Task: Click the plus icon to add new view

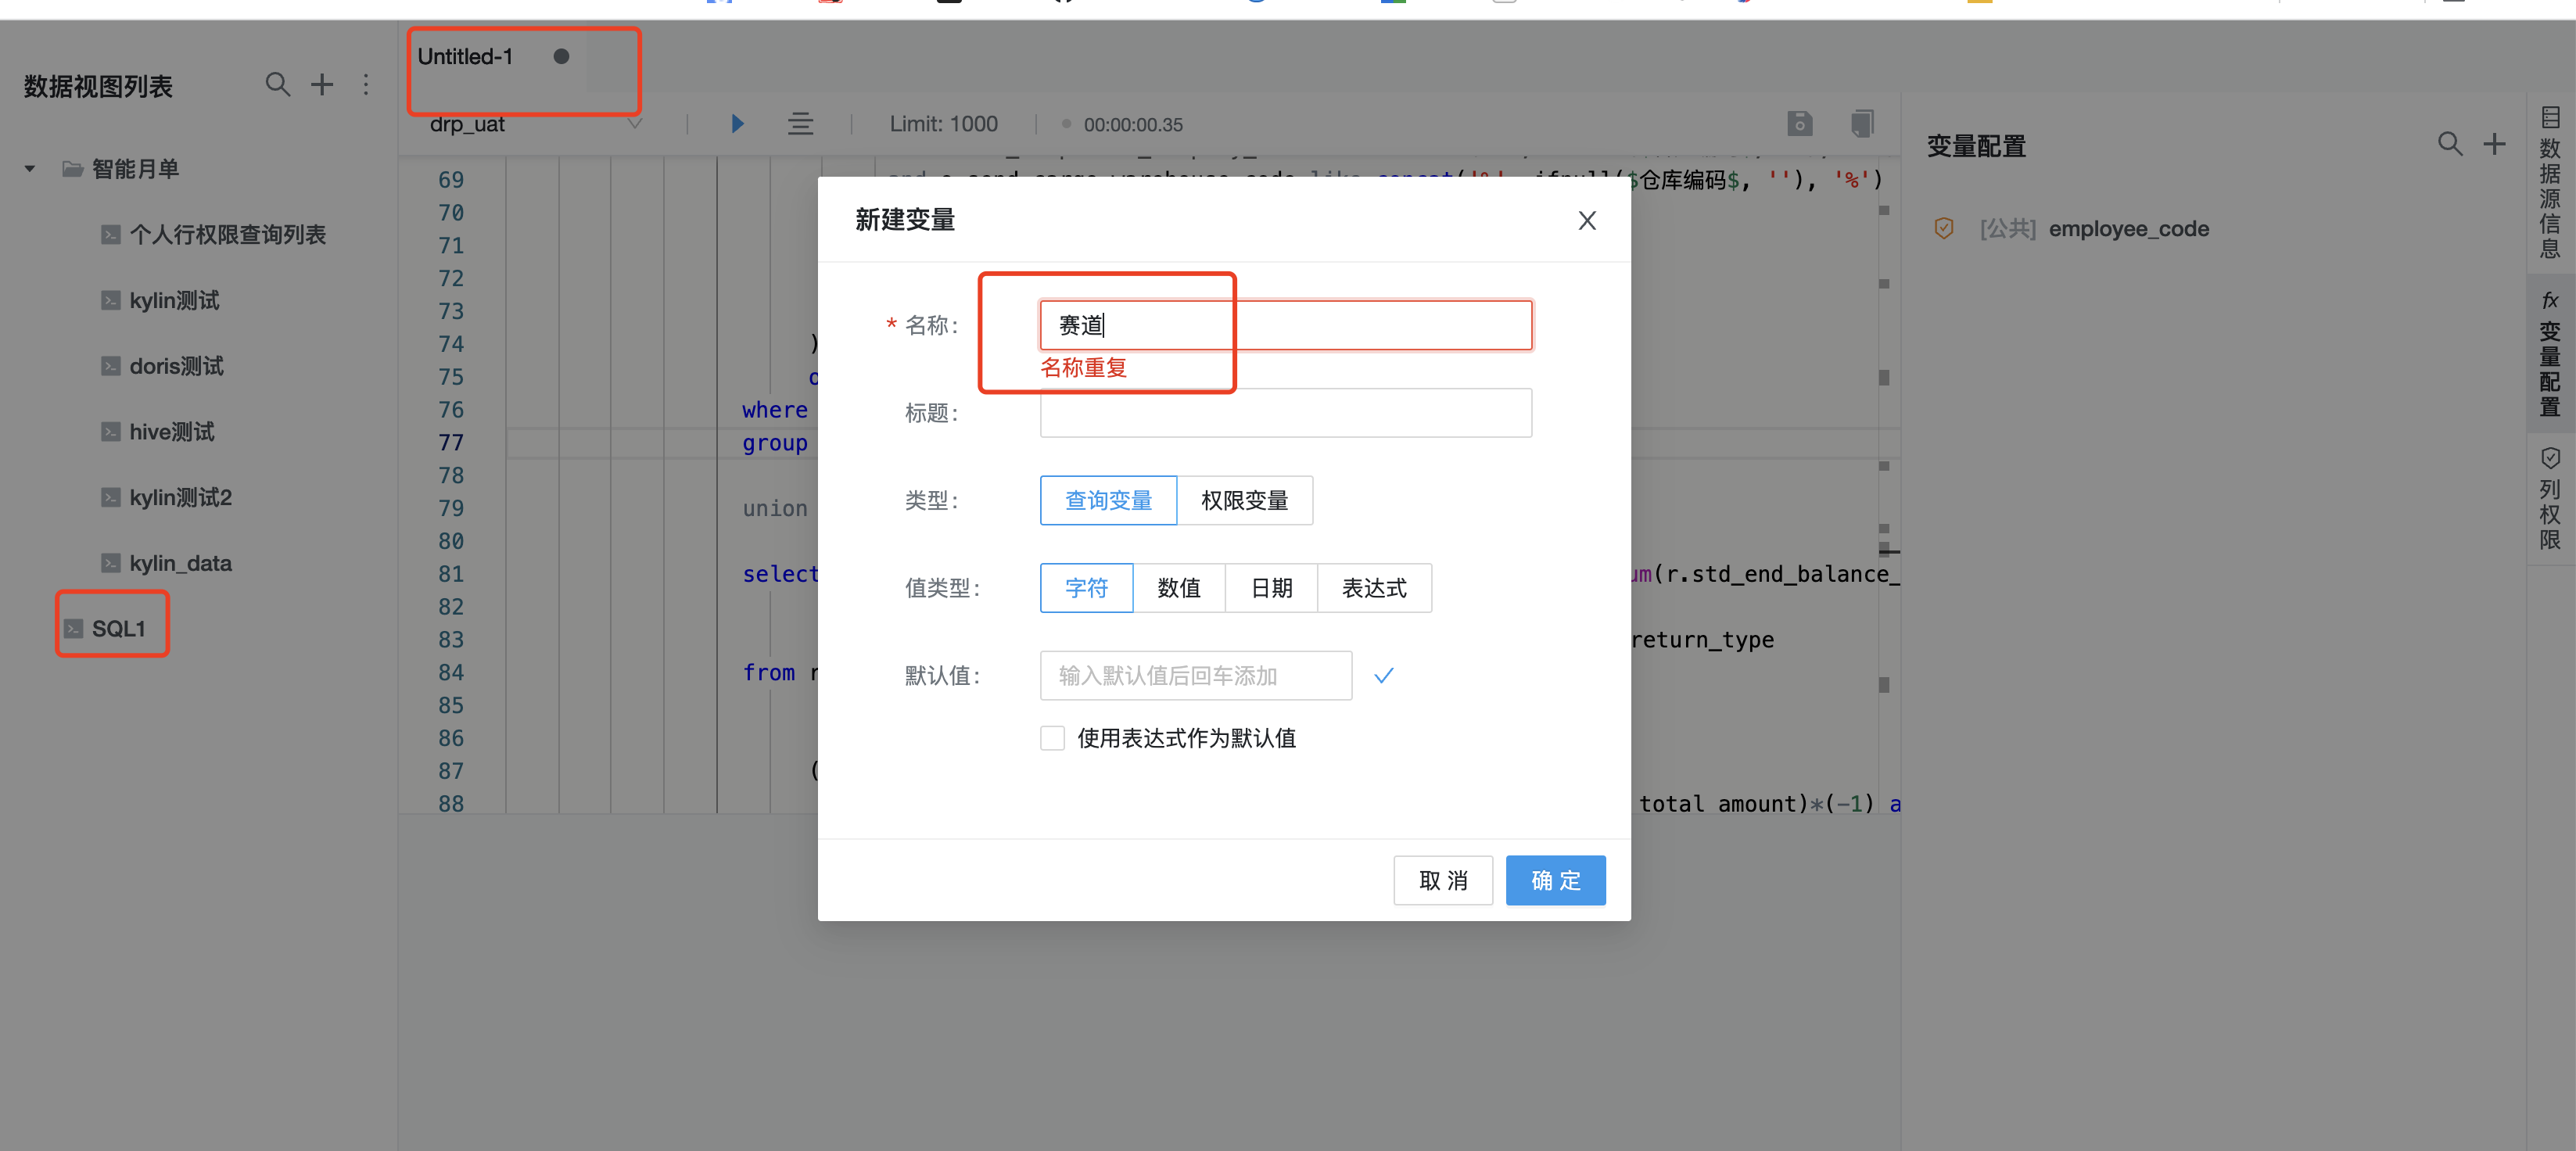Action: point(322,85)
